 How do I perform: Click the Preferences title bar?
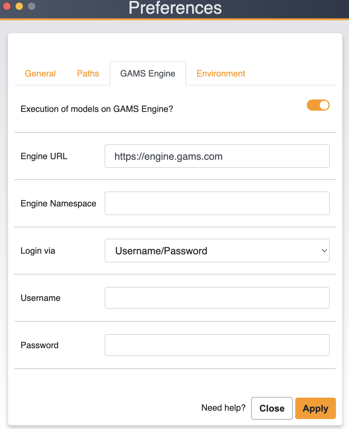[x=175, y=8]
